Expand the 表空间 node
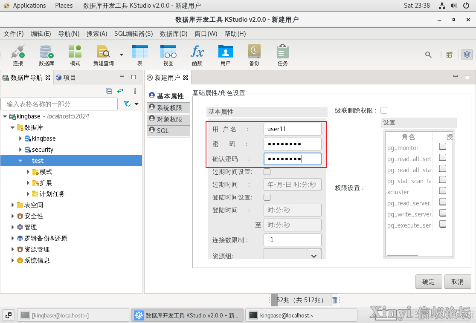The image size is (476, 323). point(12,205)
